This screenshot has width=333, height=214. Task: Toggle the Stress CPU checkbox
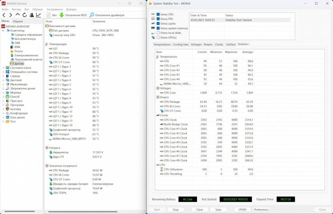pos(158,14)
